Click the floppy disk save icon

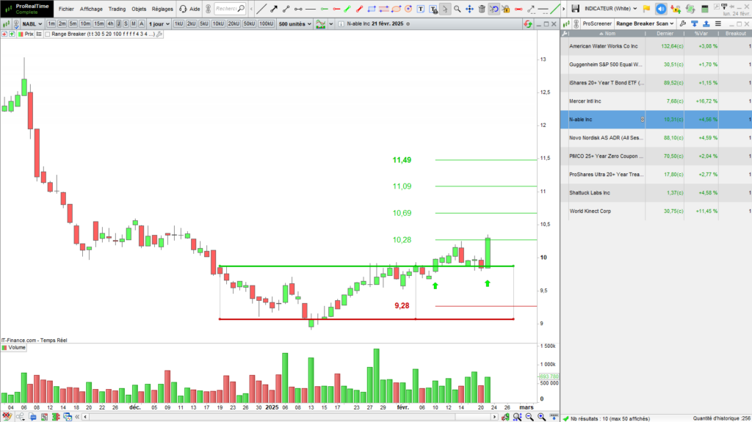576,9
